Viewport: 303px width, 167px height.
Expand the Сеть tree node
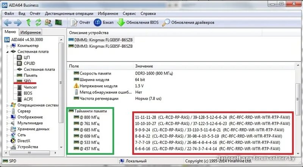point(8,135)
